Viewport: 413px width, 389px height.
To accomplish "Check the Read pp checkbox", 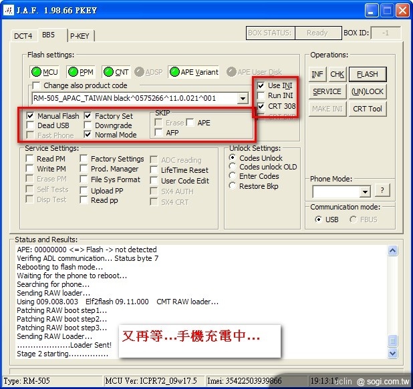I will pos(84,200).
